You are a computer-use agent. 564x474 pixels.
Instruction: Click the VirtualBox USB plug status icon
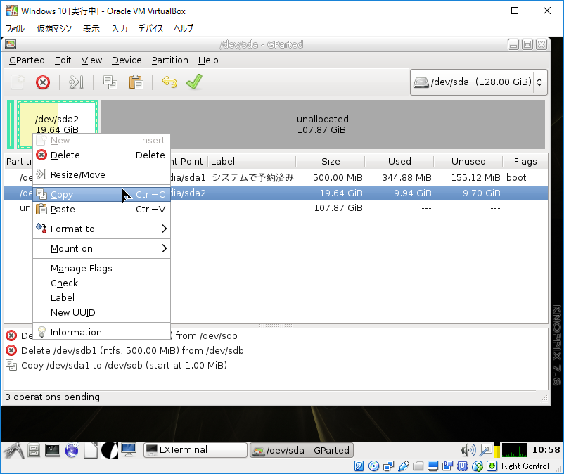tap(404, 466)
